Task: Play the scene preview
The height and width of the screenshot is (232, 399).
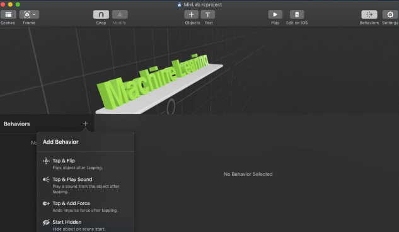Action: tap(275, 14)
